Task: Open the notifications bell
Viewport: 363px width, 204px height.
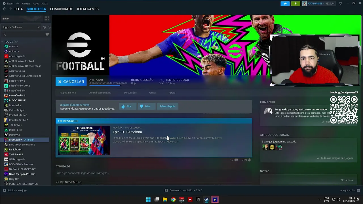Action: pos(296,4)
